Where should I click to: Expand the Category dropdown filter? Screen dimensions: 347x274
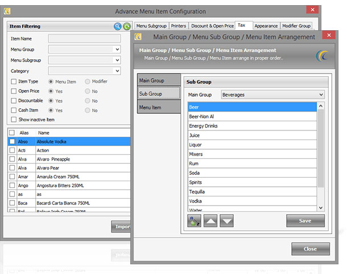117,71
